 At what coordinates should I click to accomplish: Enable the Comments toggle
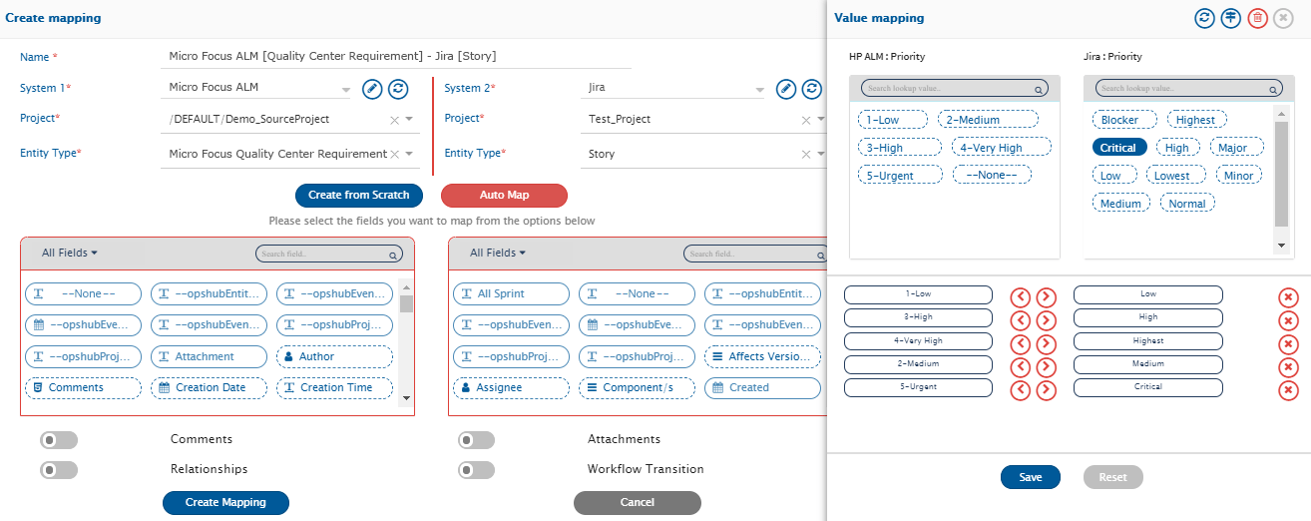pos(59,440)
